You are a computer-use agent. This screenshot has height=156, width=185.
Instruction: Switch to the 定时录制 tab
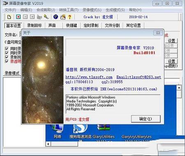91,25
